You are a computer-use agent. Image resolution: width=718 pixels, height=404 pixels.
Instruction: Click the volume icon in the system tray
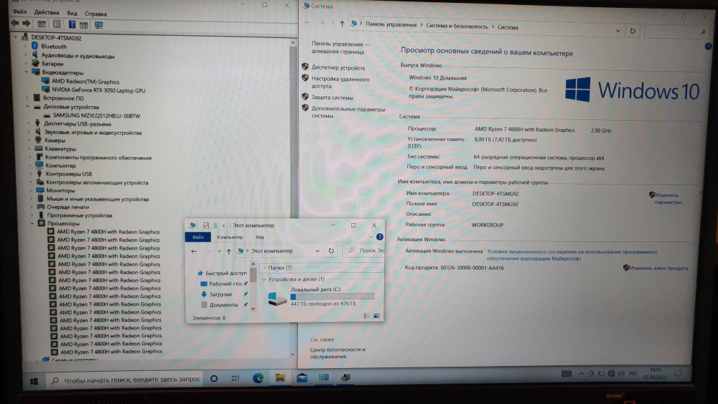click(x=621, y=373)
